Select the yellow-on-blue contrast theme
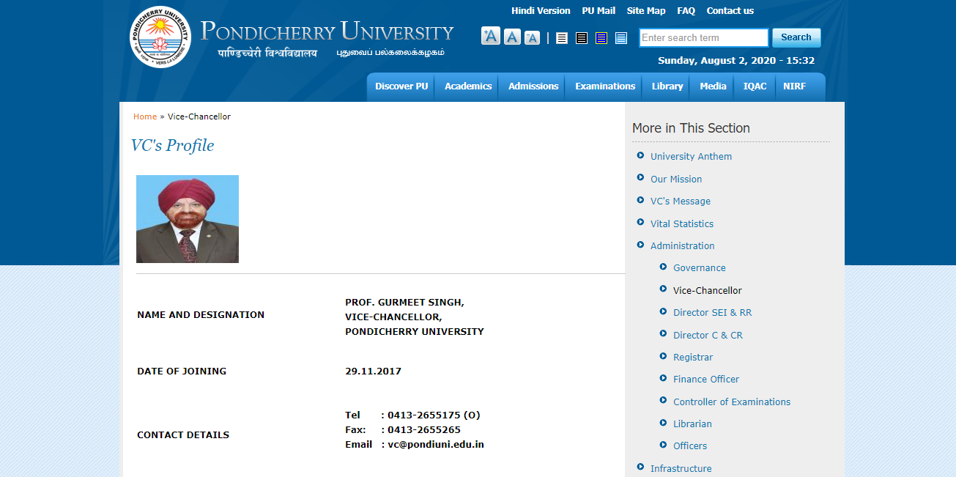956x477 pixels. pyautogui.click(x=601, y=38)
